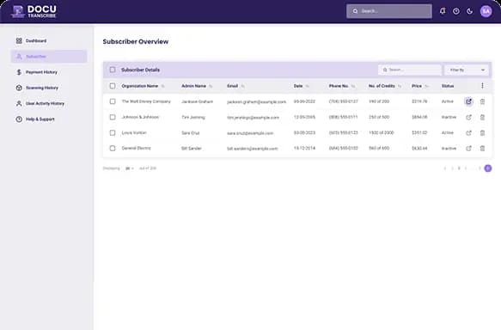Click the highlighted current page button
Screen dimensions: 501x330
(487, 168)
